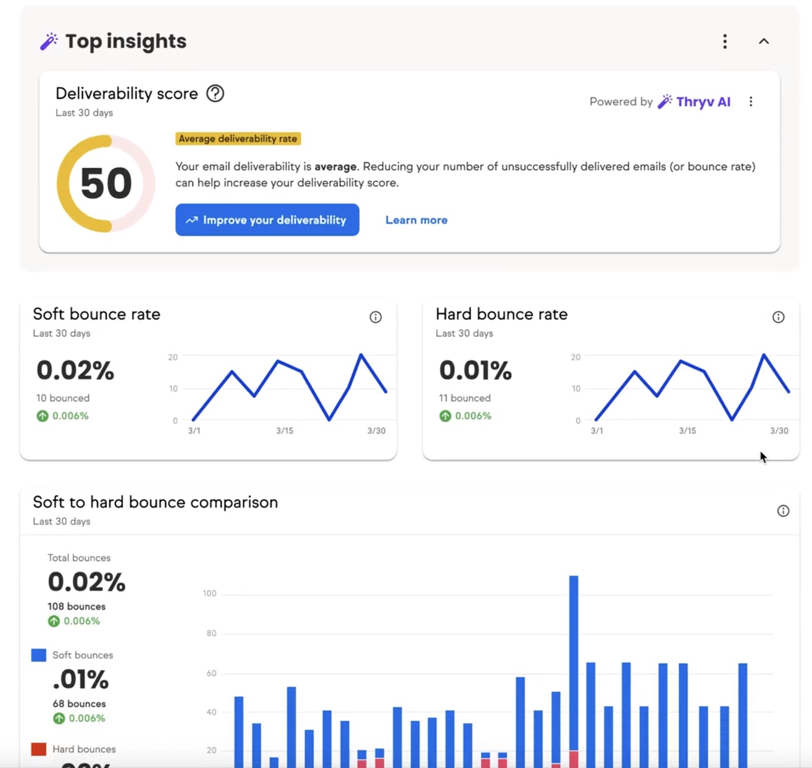
Task: Click the 3/15 label on Soft chart
Action: coord(285,431)
